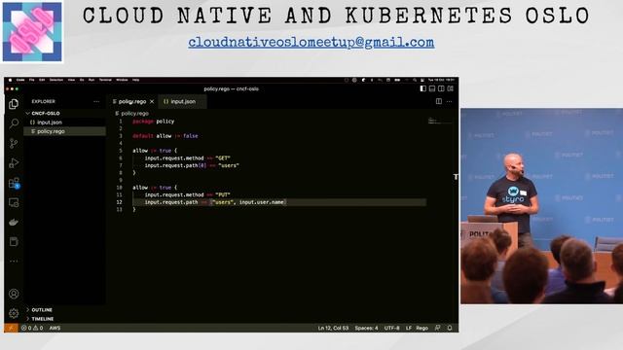Click the orange remote window indicator
623x350 pixels.
point(11,329)
